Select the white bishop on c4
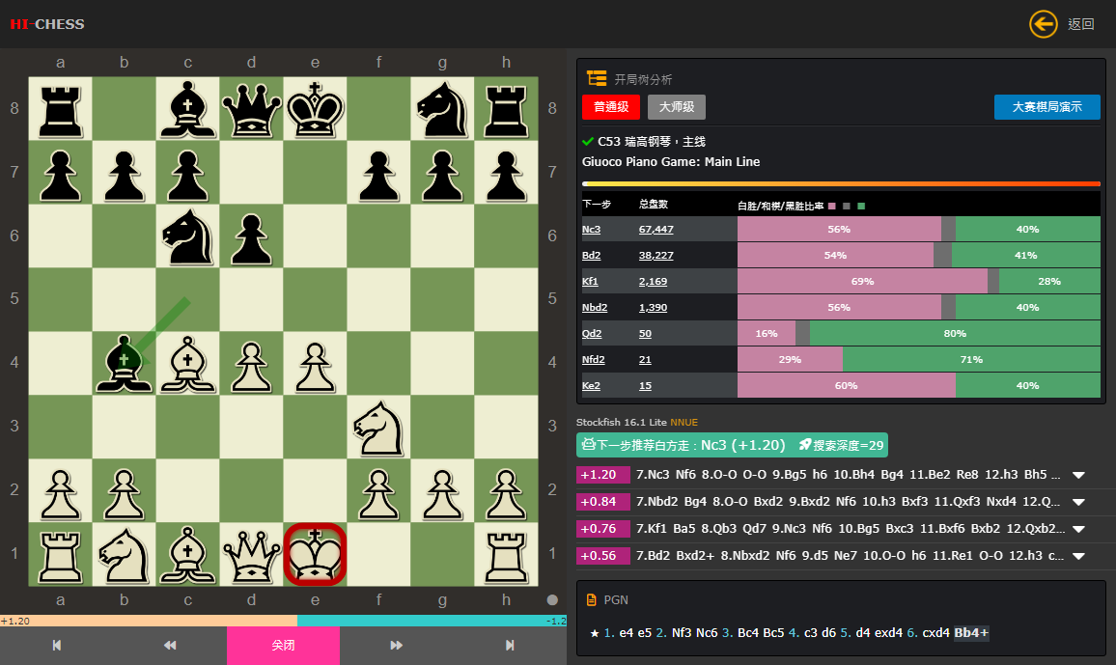 point(188,364)
